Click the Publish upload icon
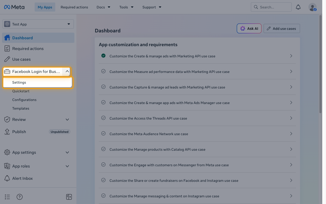326x204 pixels. (x=7, y=132)
